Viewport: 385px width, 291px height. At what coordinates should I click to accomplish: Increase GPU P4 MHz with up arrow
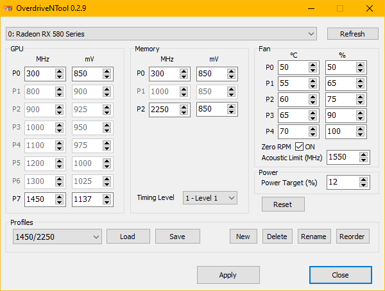coord(60,143)
